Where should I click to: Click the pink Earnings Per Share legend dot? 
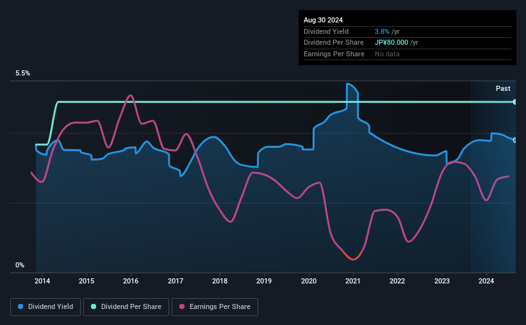tap(182, 306)
